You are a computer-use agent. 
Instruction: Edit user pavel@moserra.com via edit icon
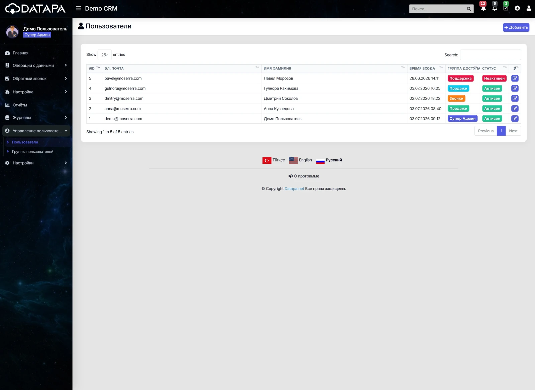point(515,78)
